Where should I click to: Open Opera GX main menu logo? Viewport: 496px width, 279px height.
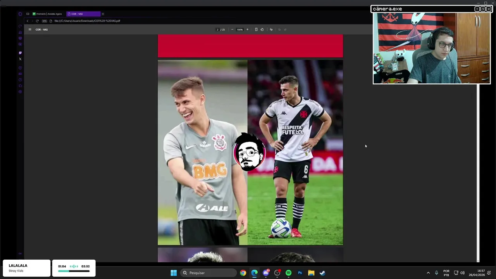(20, 14)
